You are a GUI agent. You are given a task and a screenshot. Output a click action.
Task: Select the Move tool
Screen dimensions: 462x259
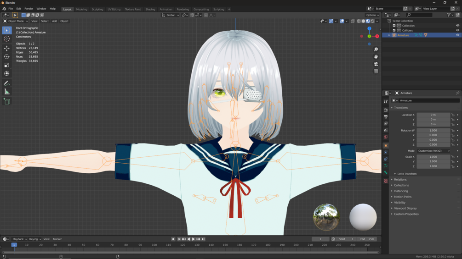click(7, 48)
